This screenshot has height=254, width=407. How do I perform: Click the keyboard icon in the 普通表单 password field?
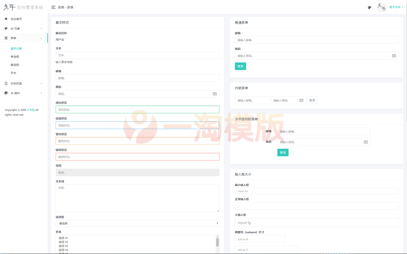[x=394, y=56]
